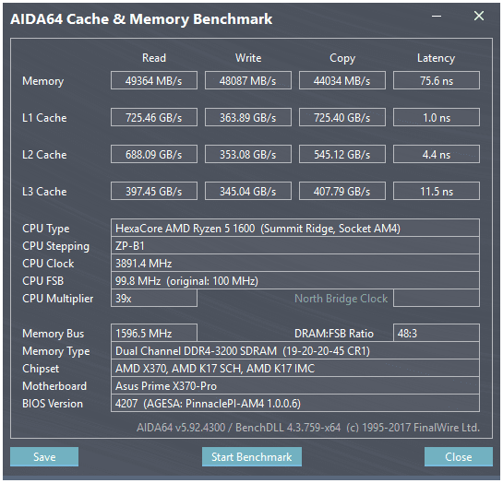This screenshot has height=483, width=503.
Task: Minimize the AIDA64 benchmark window
Action: [437, 16]
